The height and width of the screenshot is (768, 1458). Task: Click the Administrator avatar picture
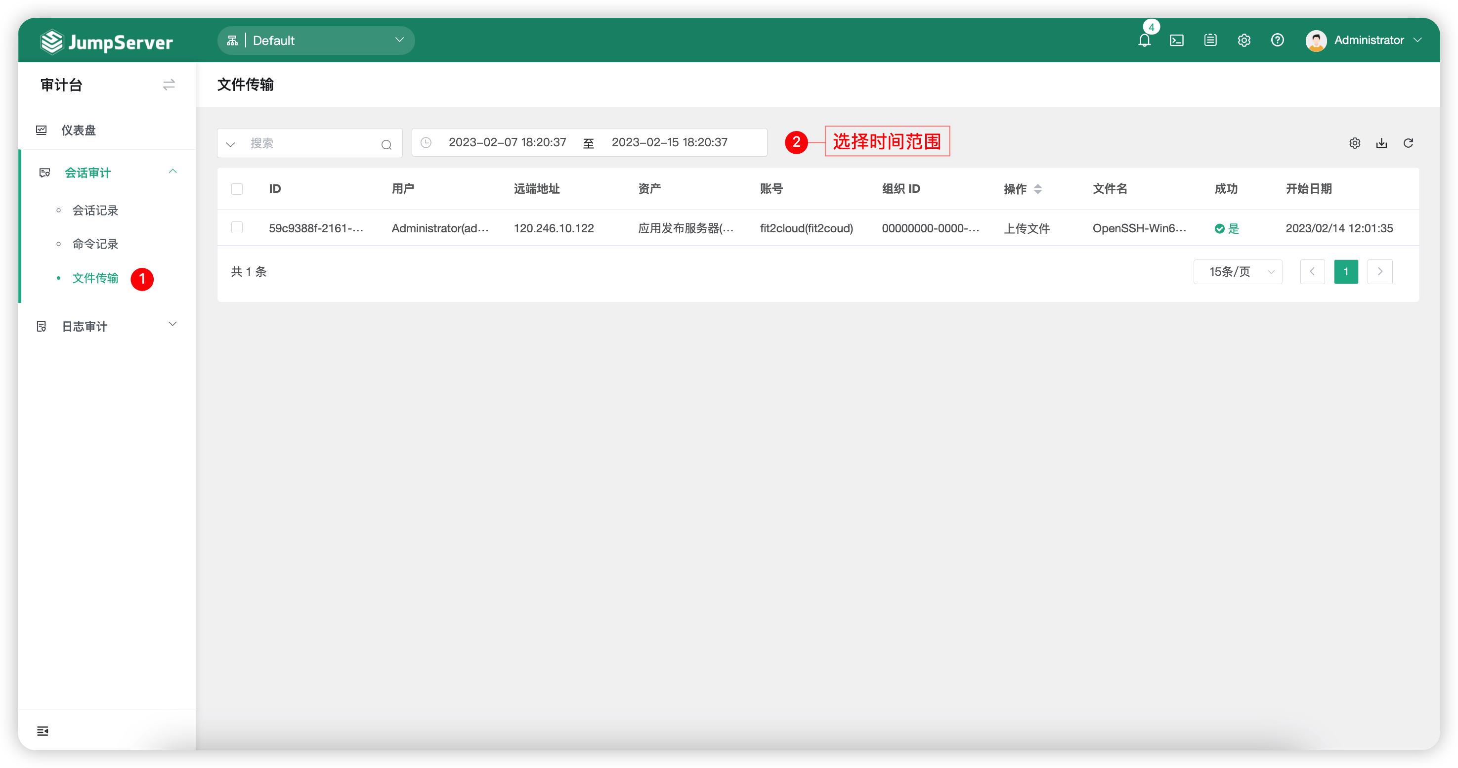pos(1315,40)
